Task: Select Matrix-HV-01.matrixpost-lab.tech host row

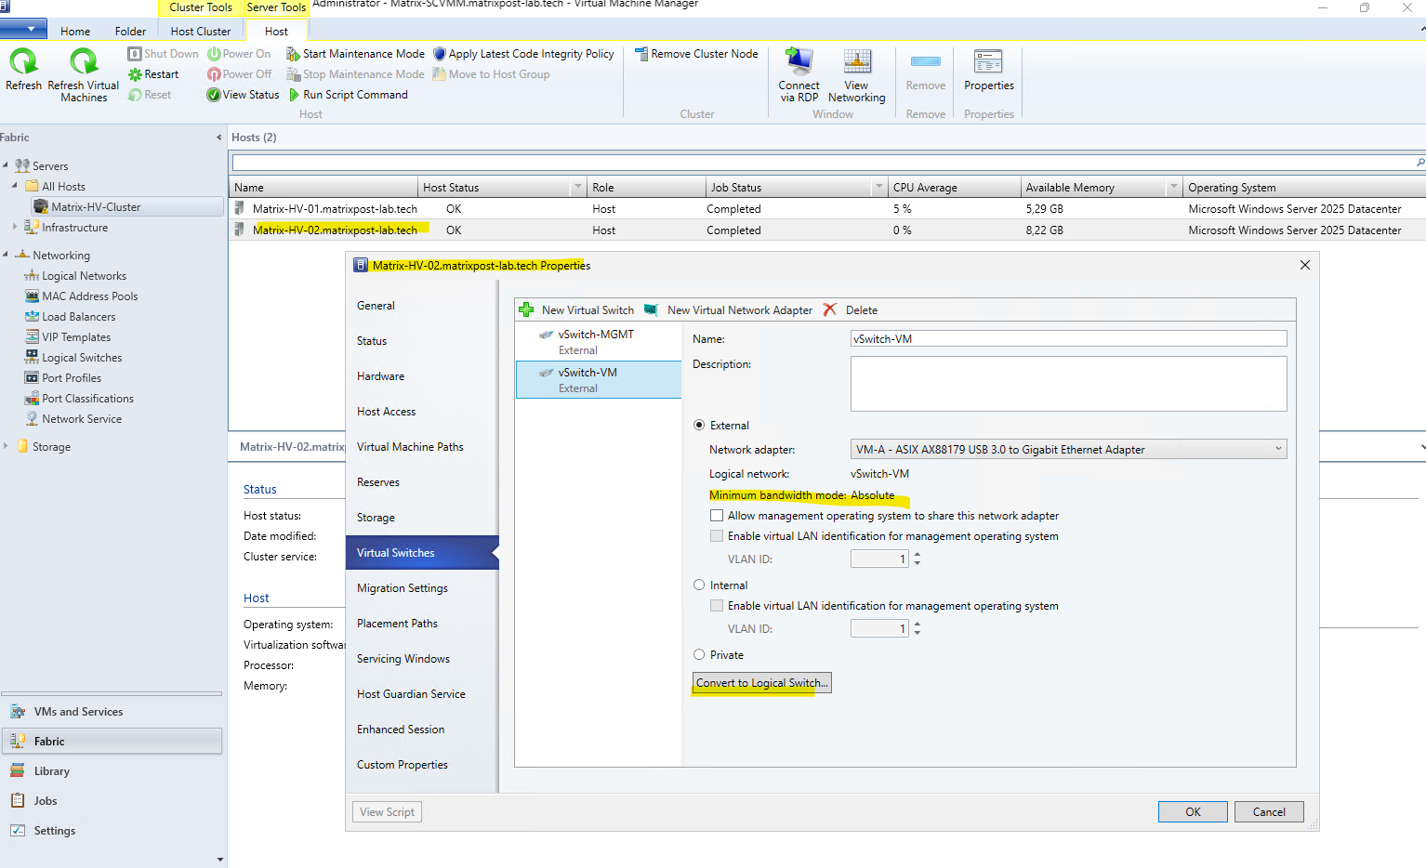Action: click(x=827, y=209)
